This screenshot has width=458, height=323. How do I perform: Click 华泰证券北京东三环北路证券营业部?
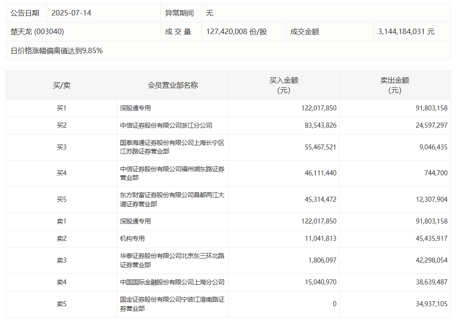[172, 260]
